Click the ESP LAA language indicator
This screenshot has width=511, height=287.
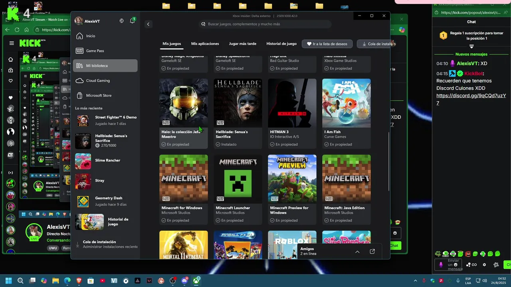click(x=468, y=281)
